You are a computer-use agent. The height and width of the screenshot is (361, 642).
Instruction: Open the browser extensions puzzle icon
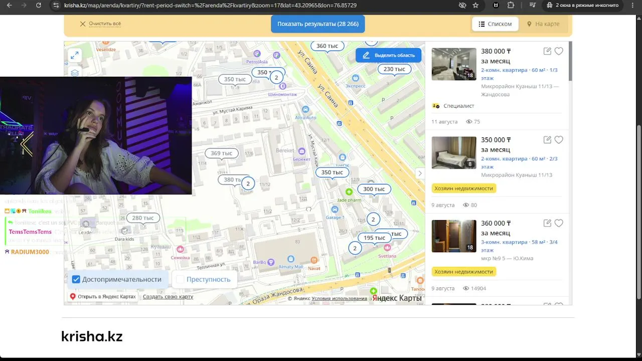(511, 5)
